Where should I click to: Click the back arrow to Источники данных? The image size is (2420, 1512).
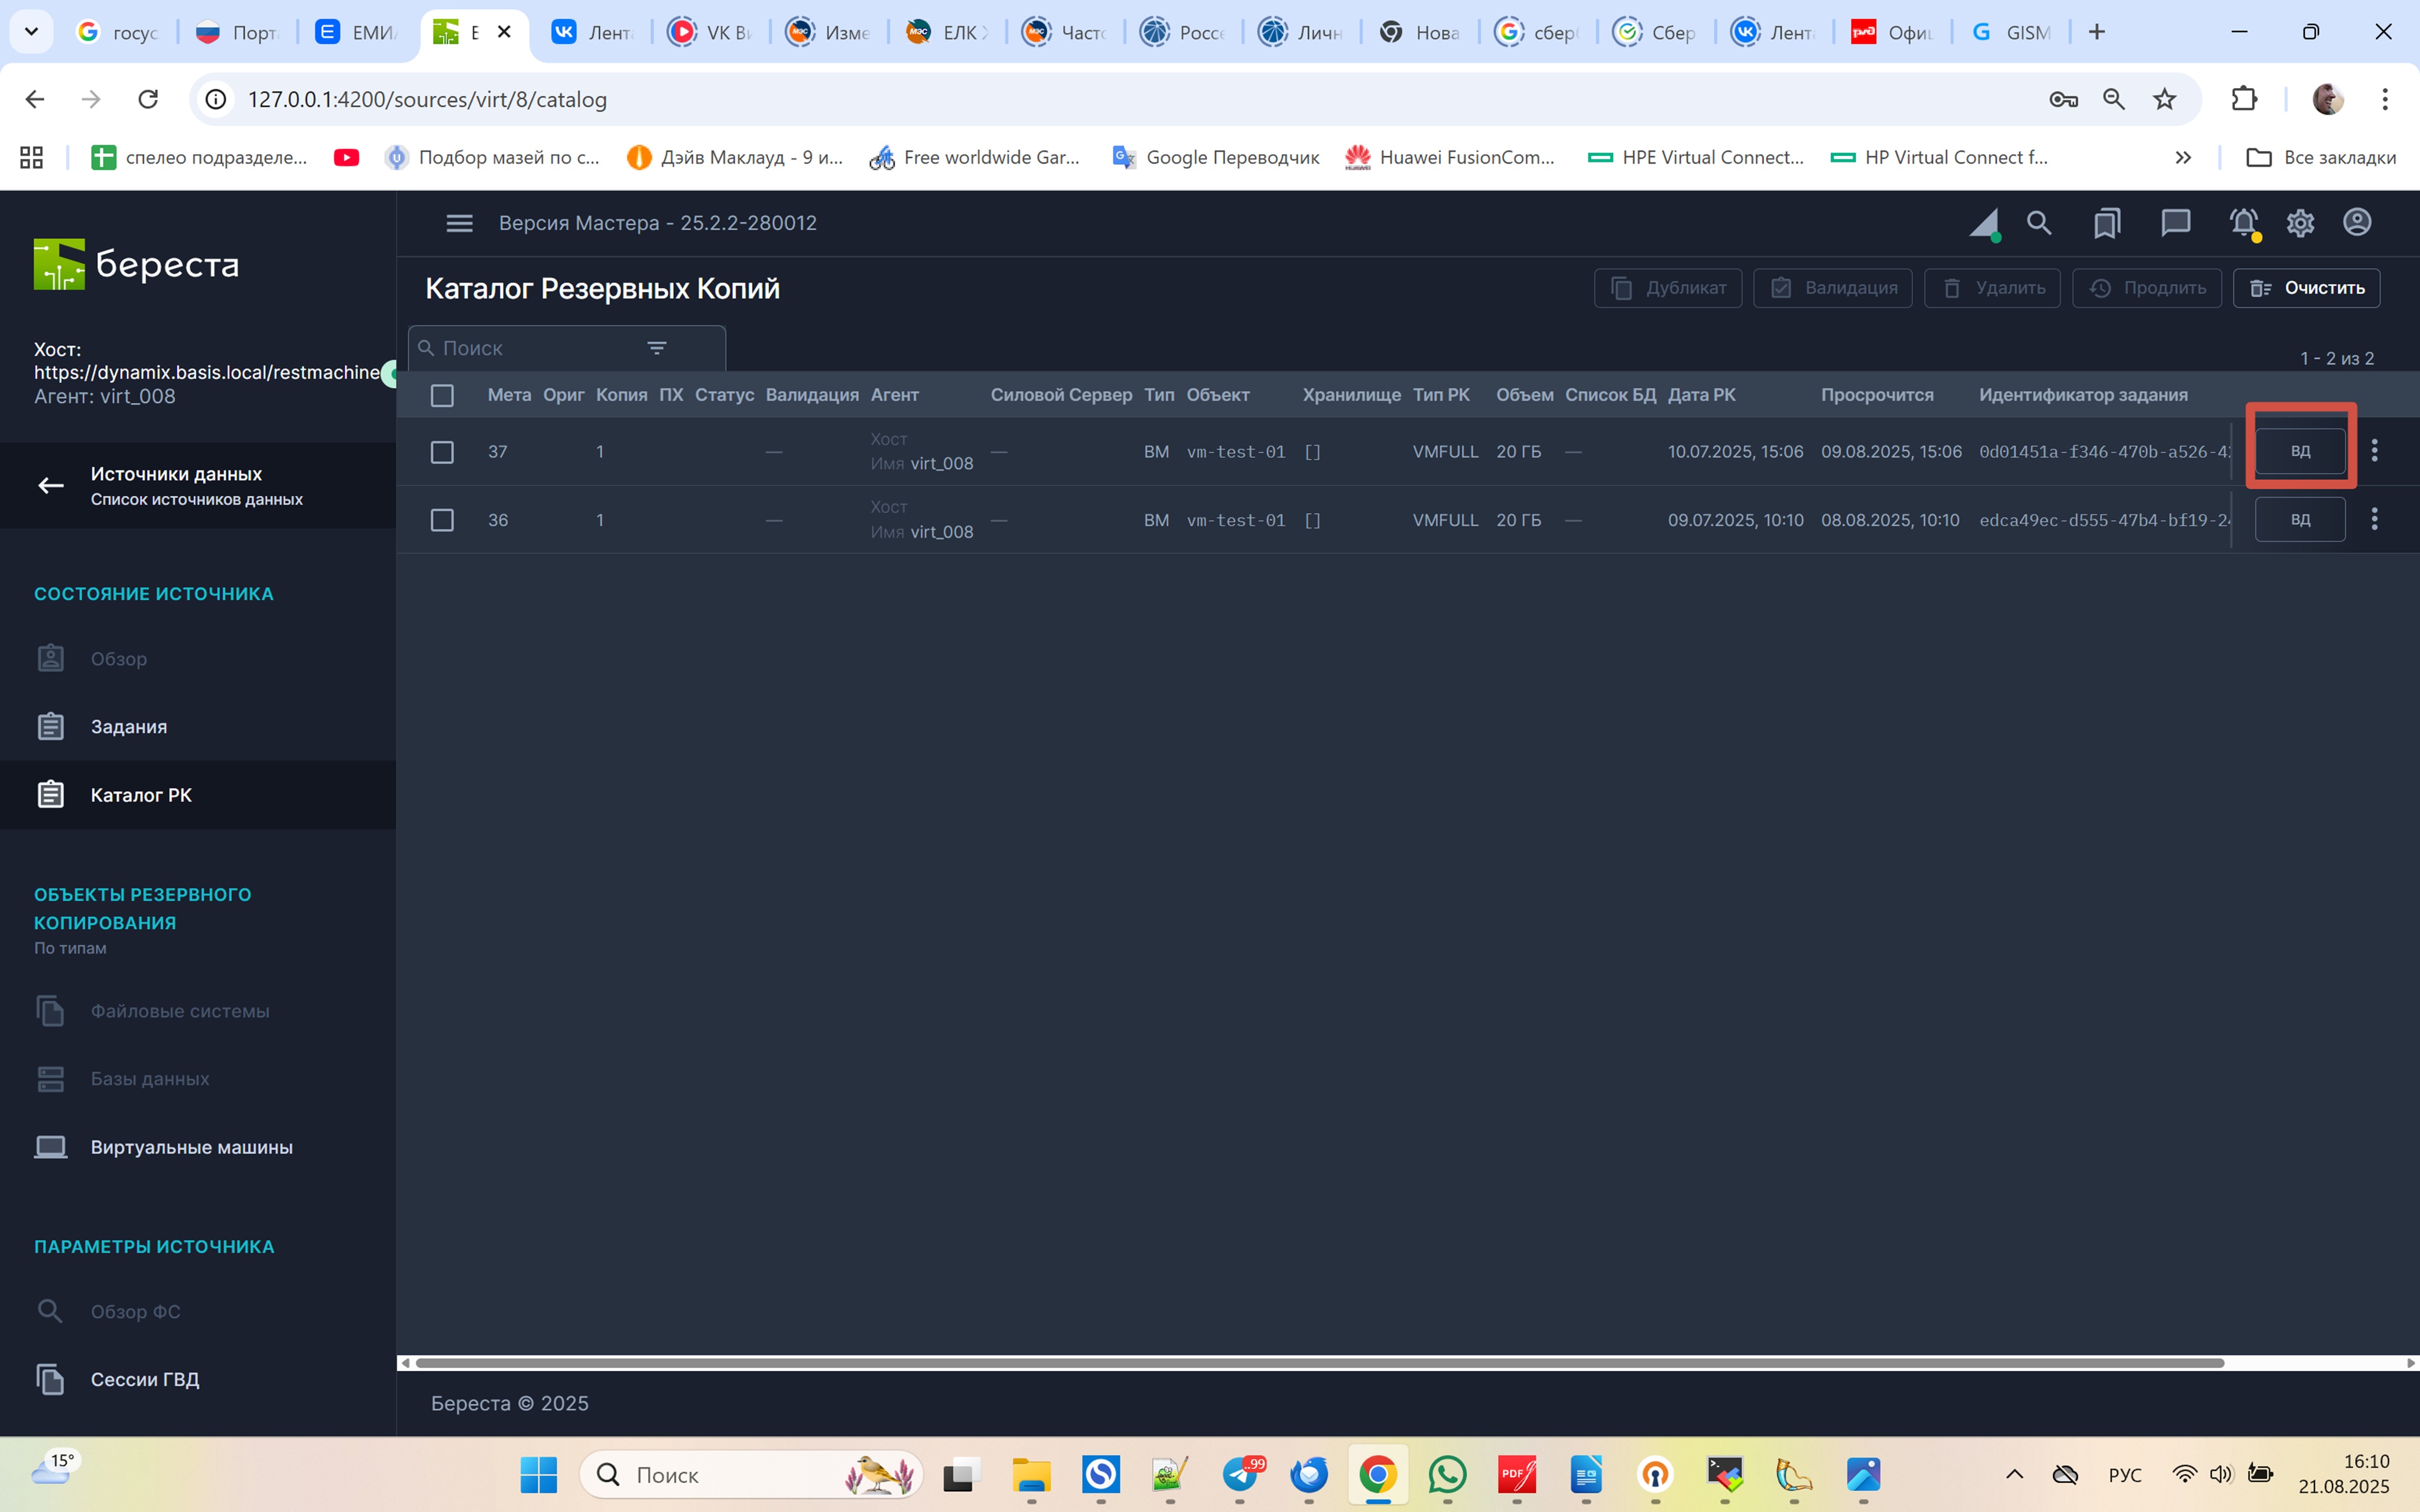pyautogui.click(x=51, y=486)
